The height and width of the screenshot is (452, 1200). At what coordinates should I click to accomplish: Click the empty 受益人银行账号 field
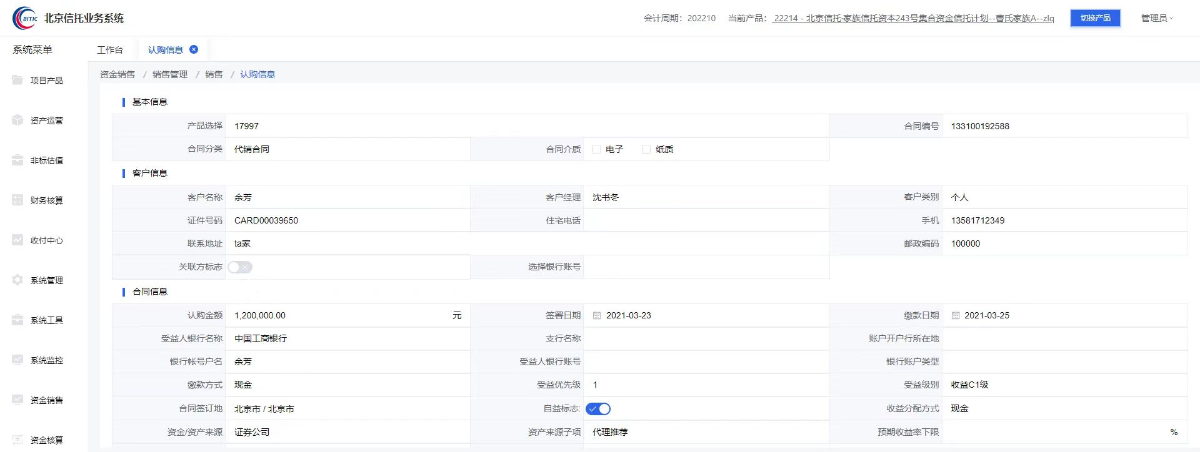pyautogui.click(x=706, y=361)
